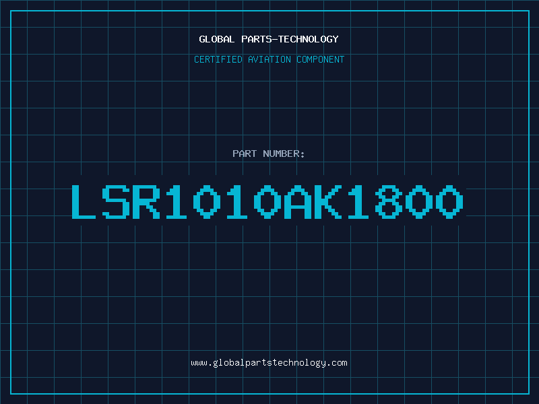Image resolution: width=539 pixels, height=404 pixels.
Task: Click the PART NUMBER: label
Action: 269,154
